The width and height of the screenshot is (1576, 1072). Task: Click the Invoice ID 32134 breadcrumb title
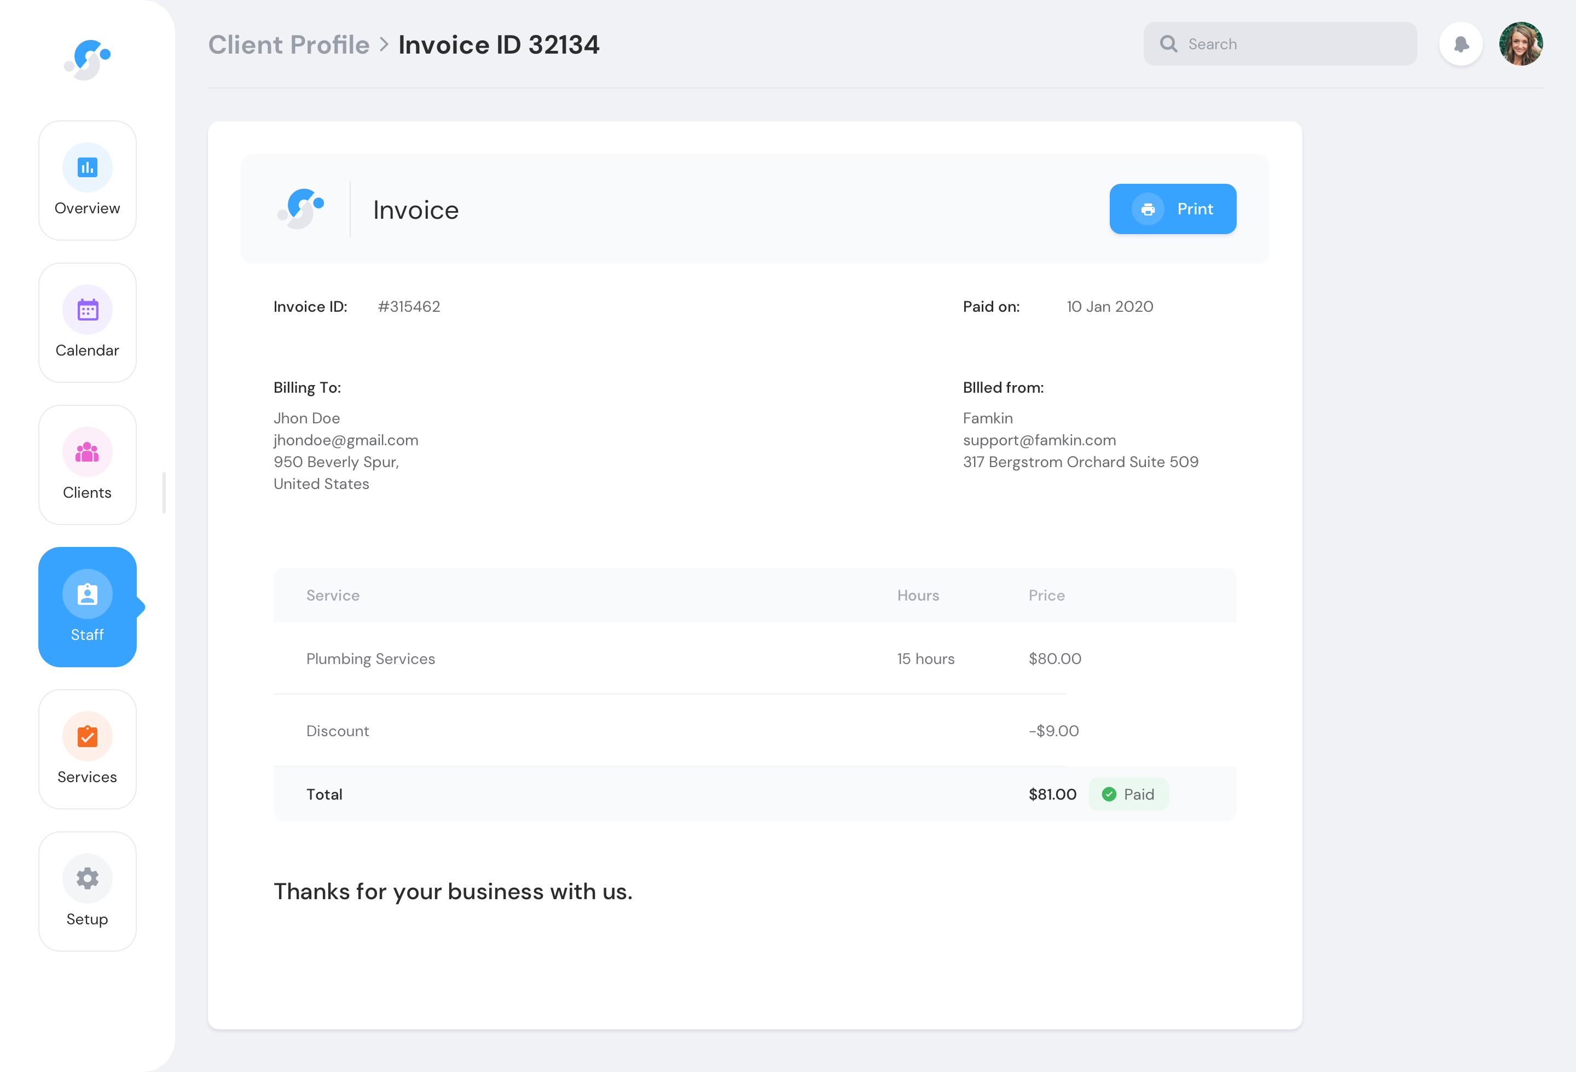tap(499, 45)
